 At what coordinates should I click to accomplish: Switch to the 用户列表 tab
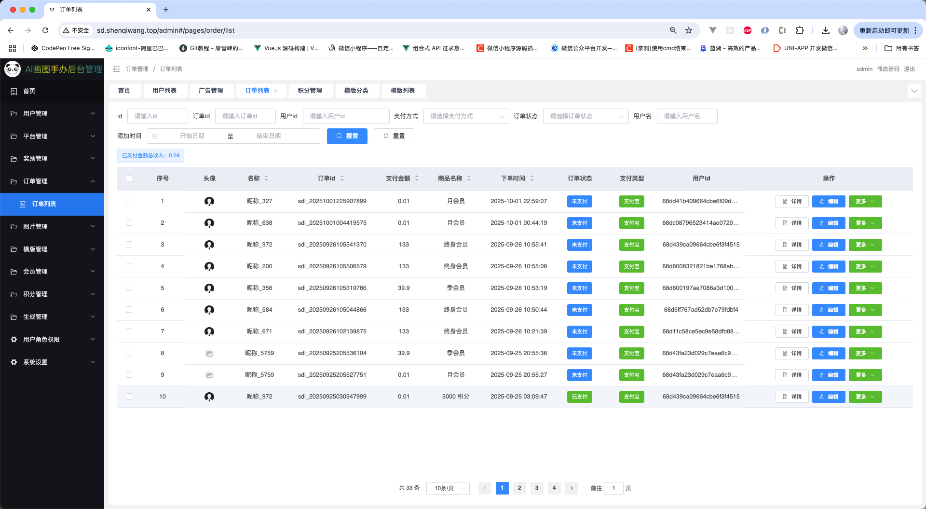click(x=164, y=91)
